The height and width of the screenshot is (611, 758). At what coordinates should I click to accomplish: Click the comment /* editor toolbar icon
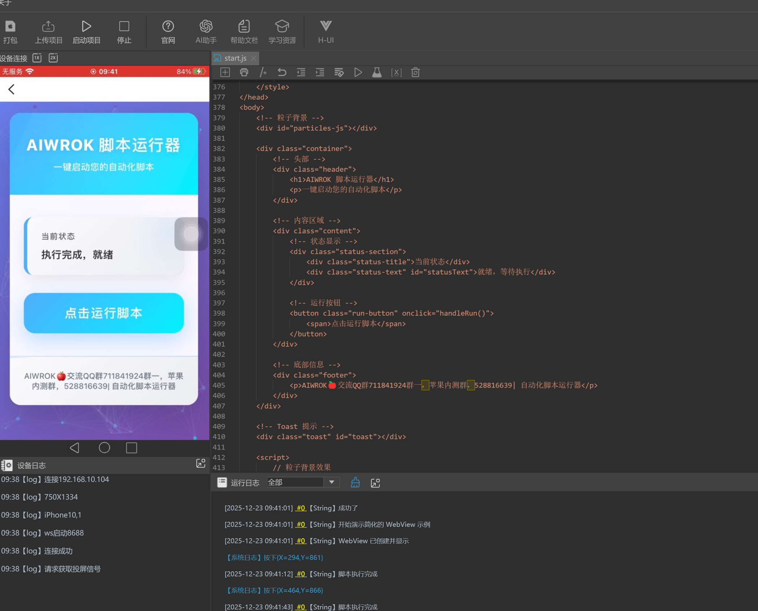(263, 72)
